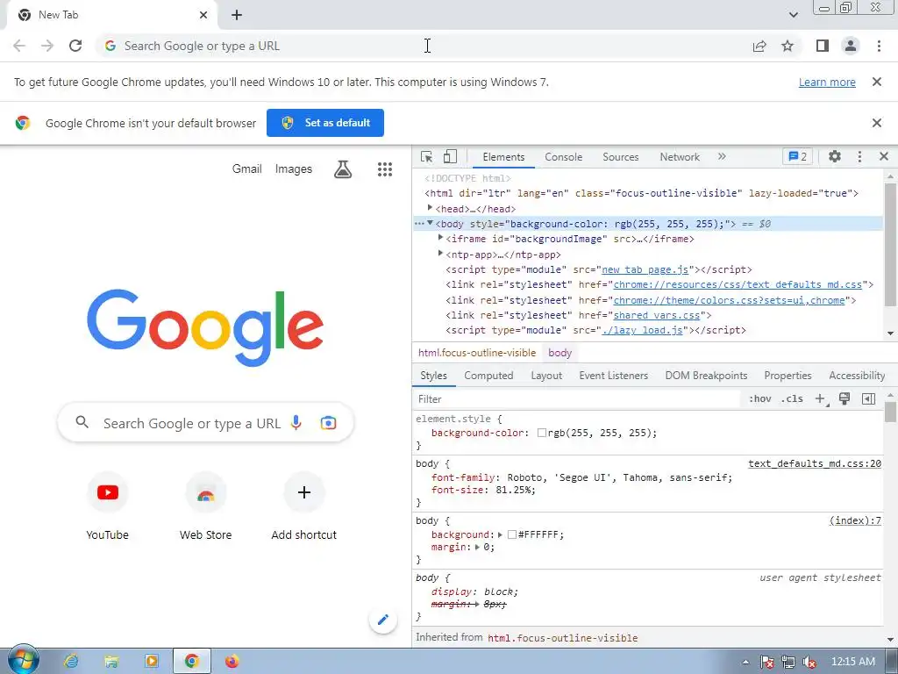Click Set as default button
This screenshot has width=898, height=674.
tap(325, 123)
